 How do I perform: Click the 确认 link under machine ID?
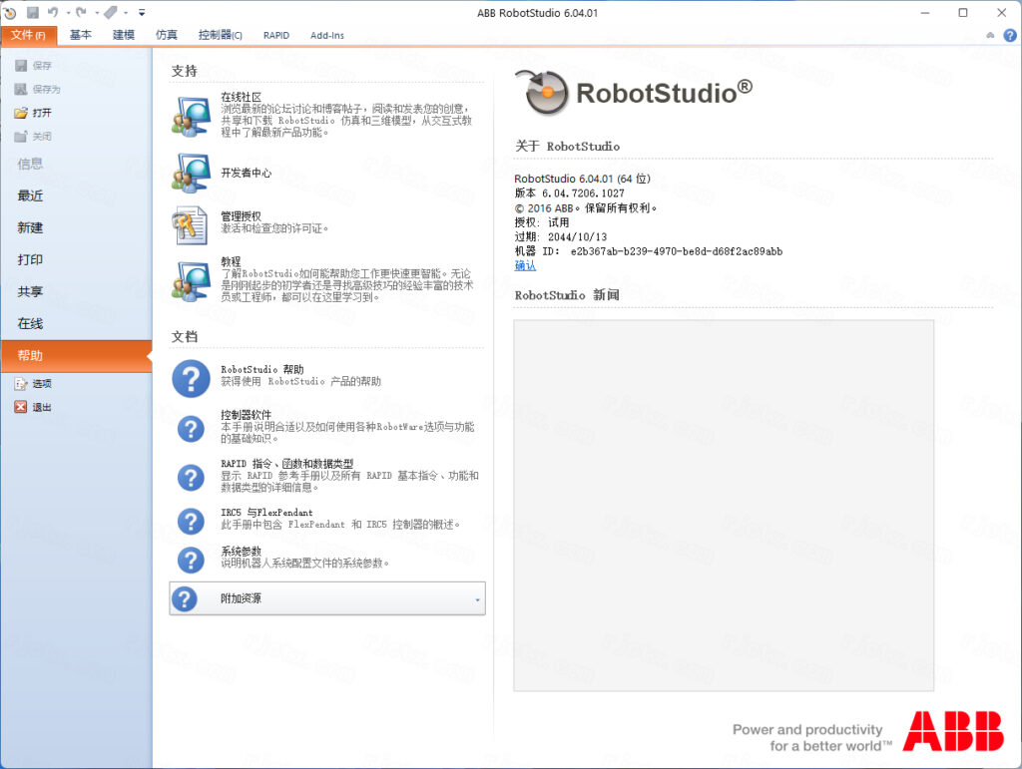coord(525,265)
